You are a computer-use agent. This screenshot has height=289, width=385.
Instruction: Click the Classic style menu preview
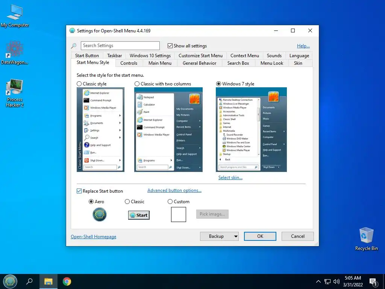100,129
